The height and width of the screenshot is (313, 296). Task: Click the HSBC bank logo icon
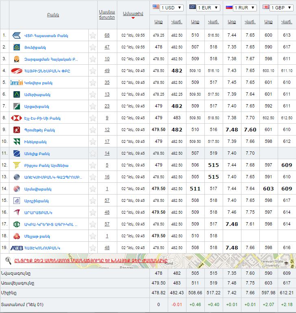(17, 118)
